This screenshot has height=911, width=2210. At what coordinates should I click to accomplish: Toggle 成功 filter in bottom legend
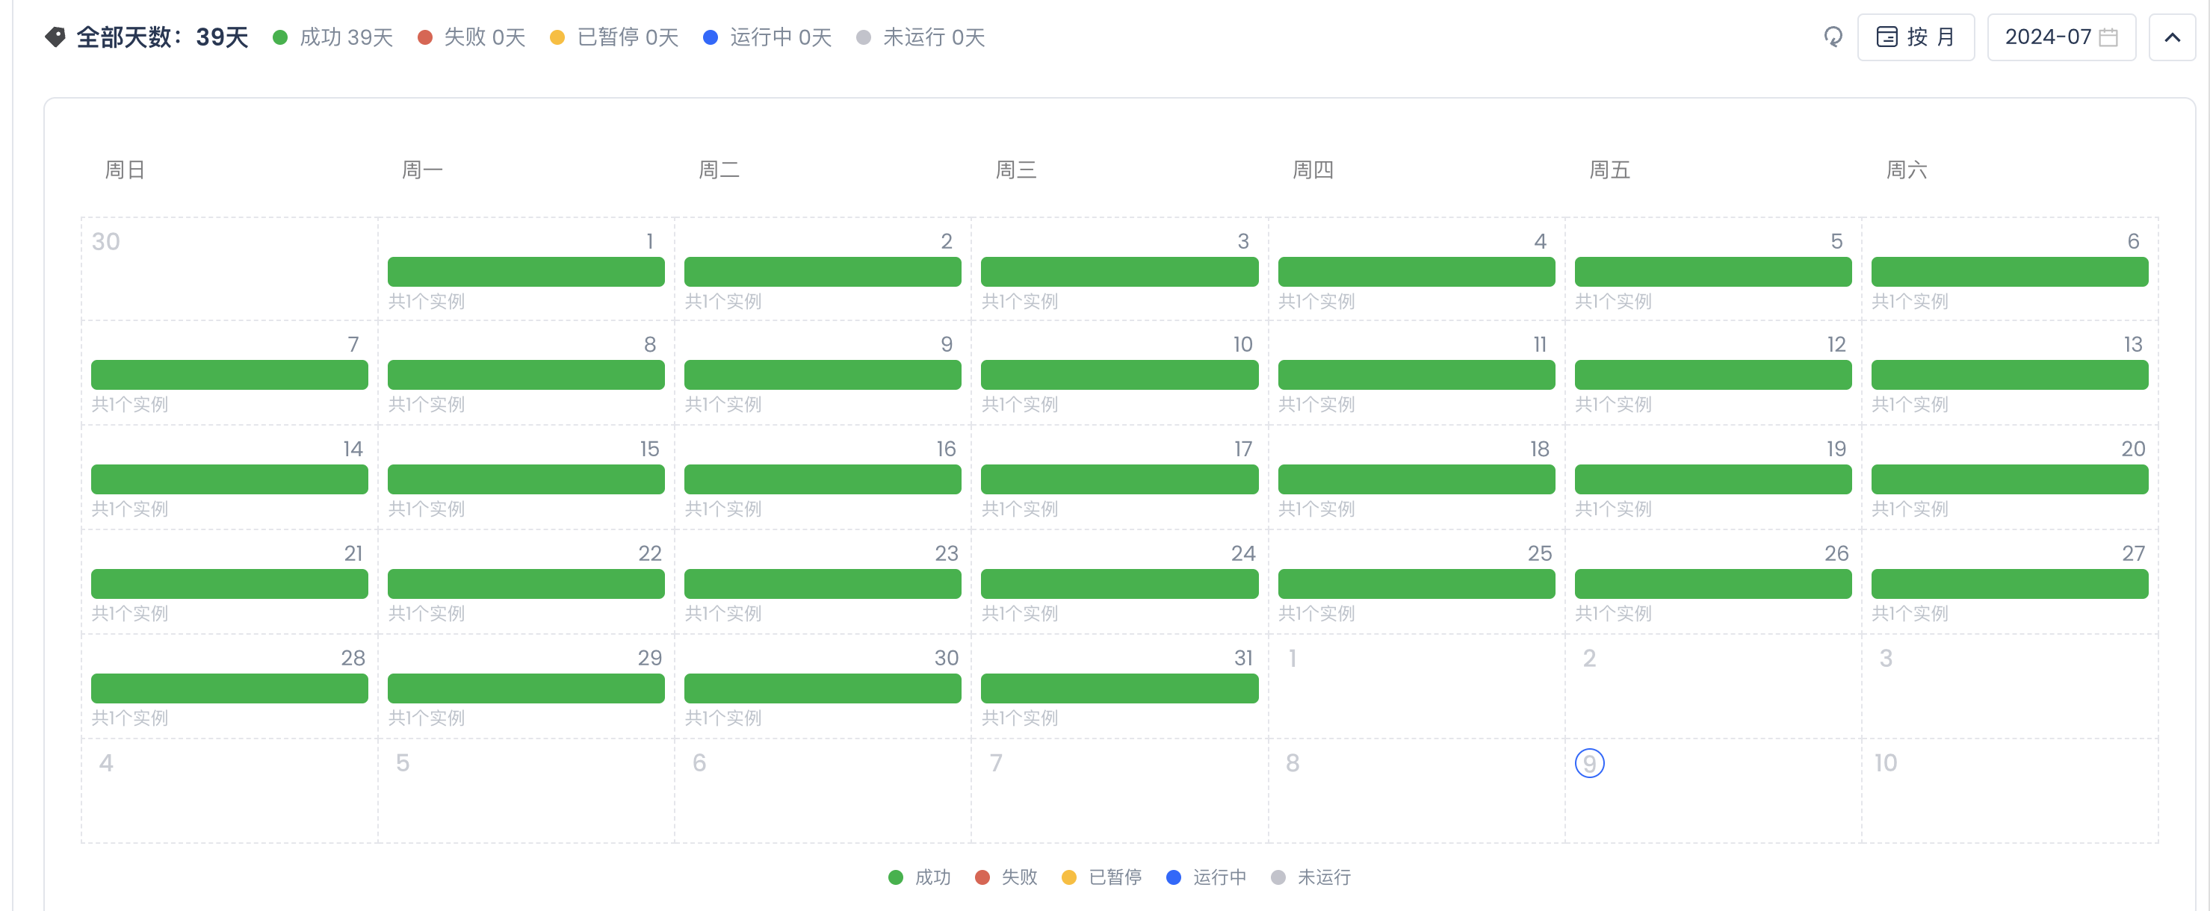tap(920, 877)
